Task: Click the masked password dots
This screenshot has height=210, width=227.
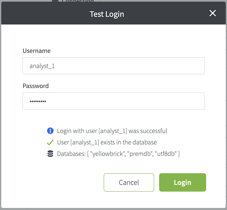Action: 38,101
